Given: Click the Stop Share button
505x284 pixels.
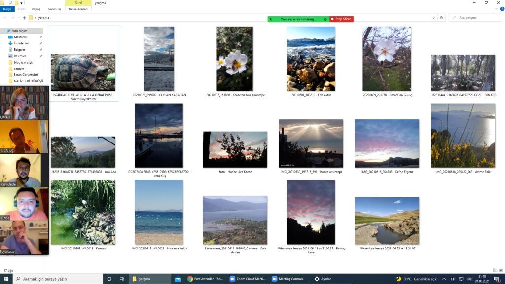Looking at the screenshot, I should click(341, 19).
